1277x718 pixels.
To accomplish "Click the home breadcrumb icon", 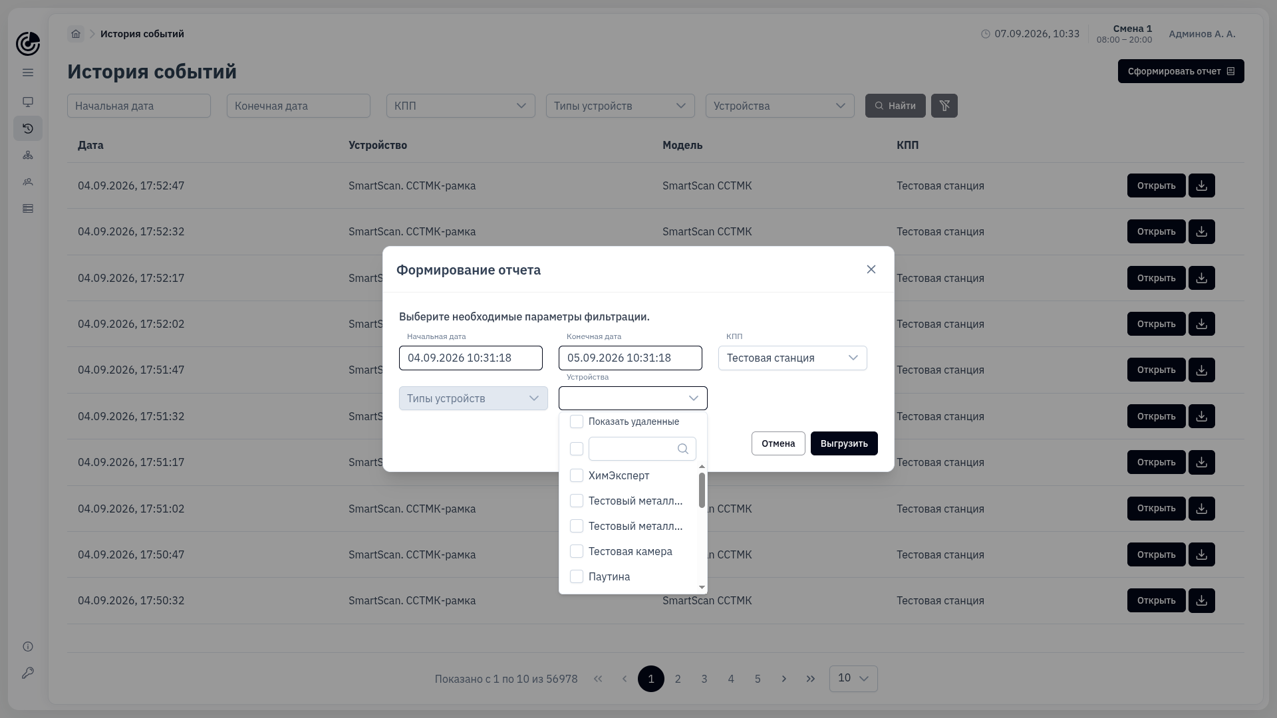I will [x=76, y=34].
